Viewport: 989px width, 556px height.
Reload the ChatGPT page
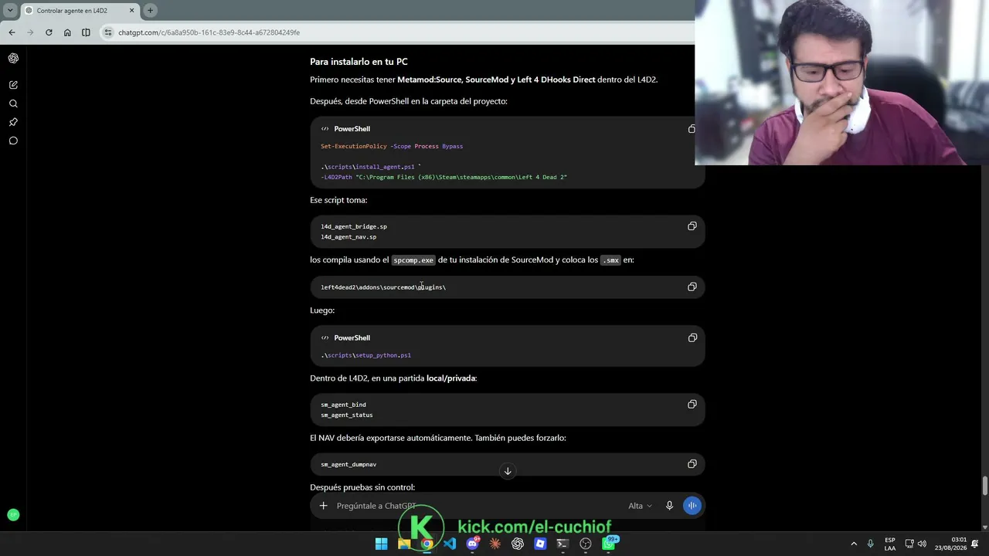[49, 32]
